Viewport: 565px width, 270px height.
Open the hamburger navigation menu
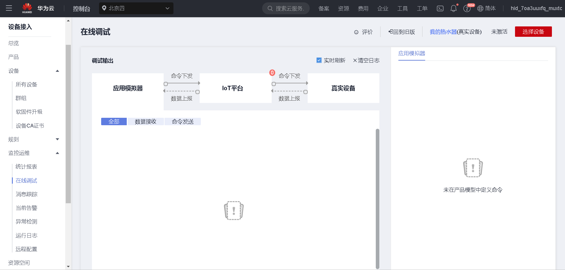coord(9,8)
